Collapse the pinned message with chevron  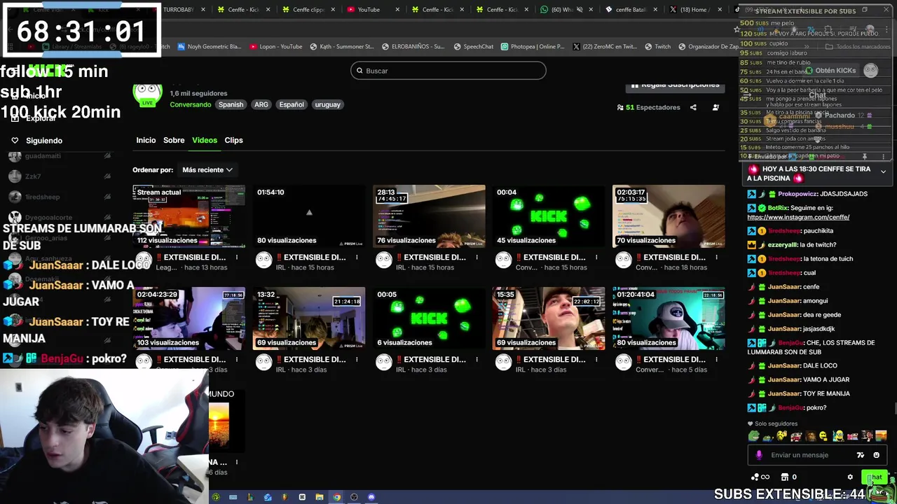pyautogui.click(x=883, y=171)
